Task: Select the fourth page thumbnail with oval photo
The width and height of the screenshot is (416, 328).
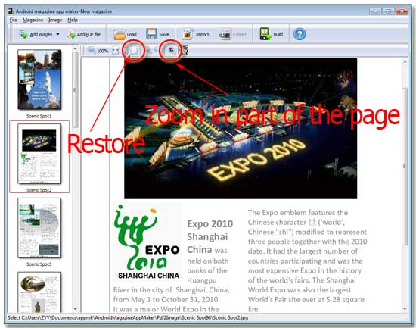Action: tap(39, 292)
